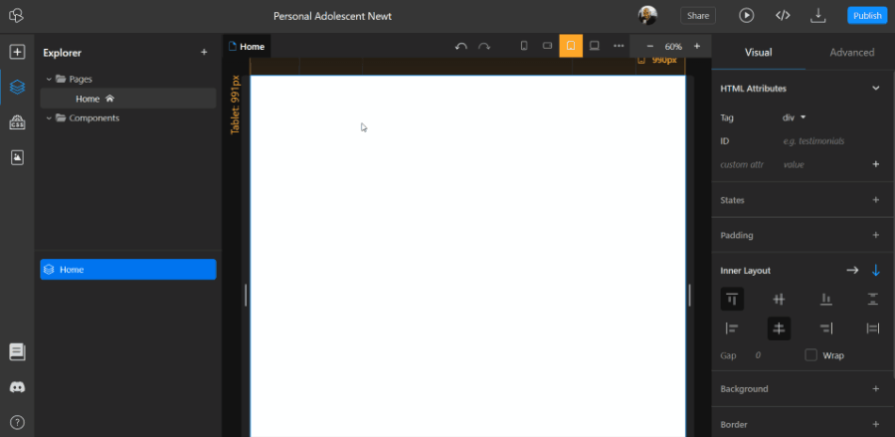Switch to mobile landscape breakpoint
Screen dimensions: 895x437
(547, 46)
